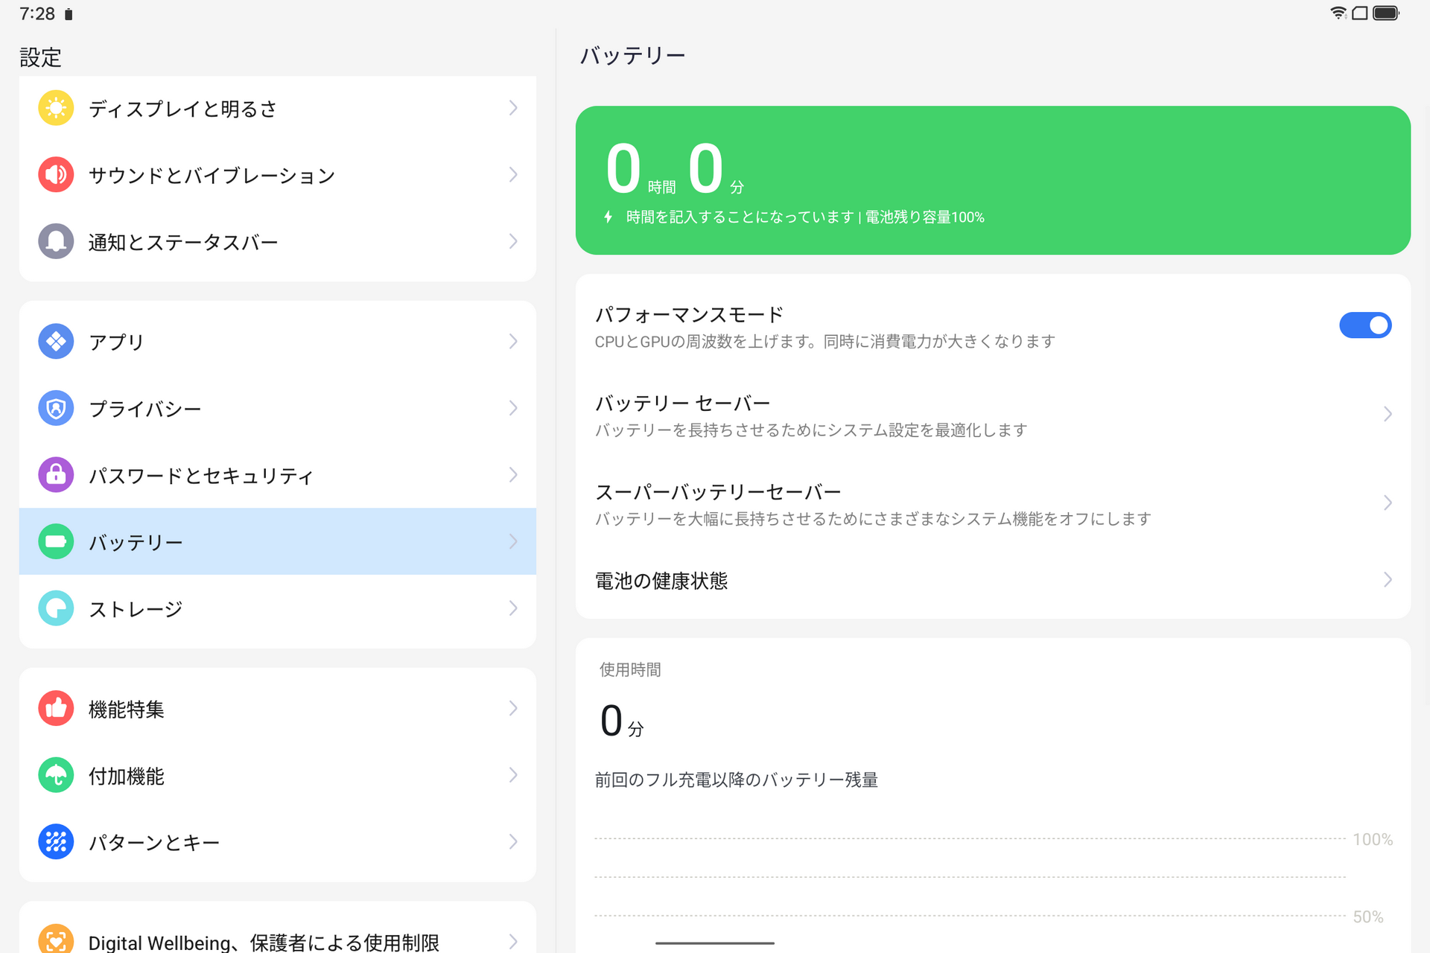Expand バッテリー セーバー chevron arrow
Image resolution: width=1430 pixels, height=953 pixels.
coord(1387,414)
